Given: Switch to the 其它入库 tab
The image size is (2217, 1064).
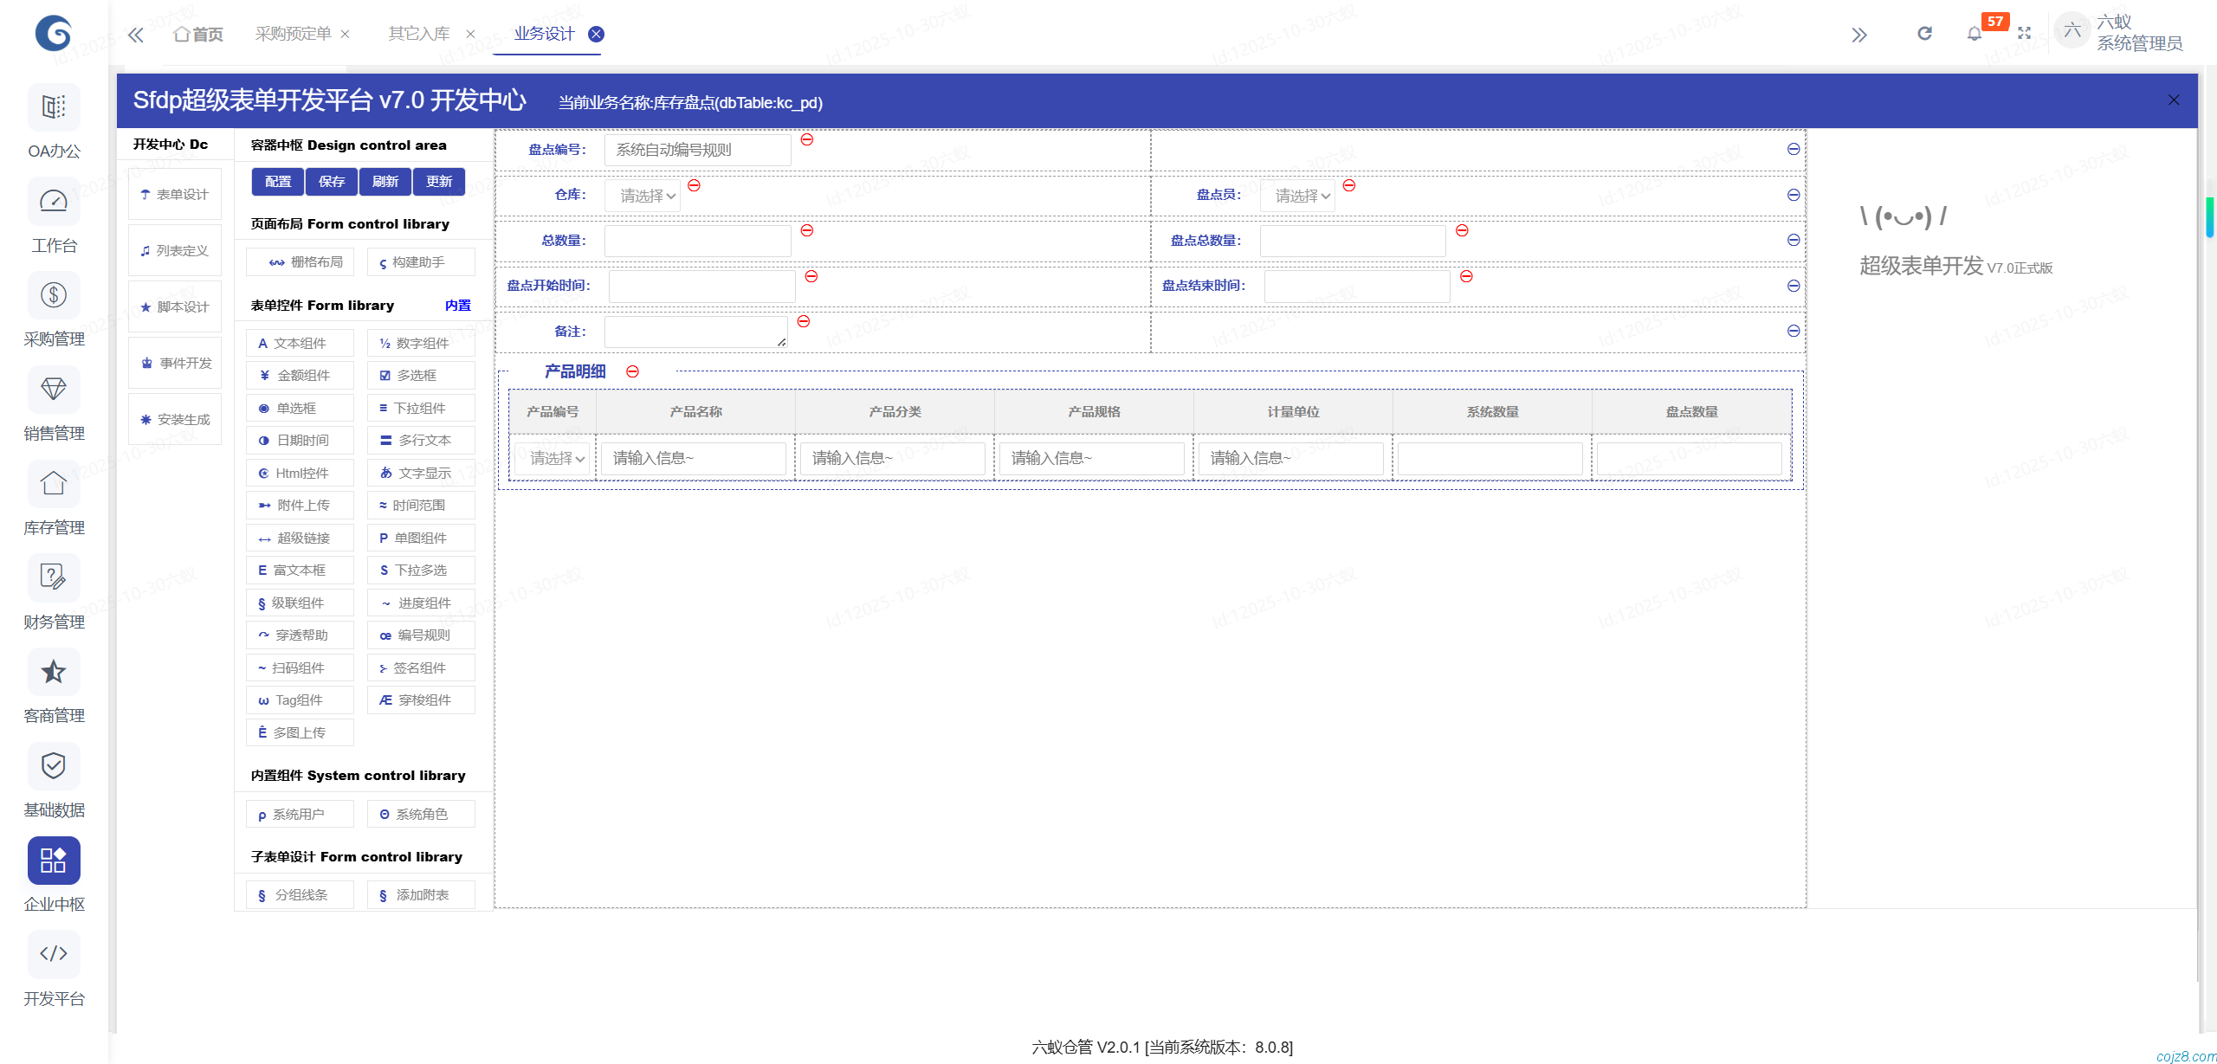Looking at the screenshot, I should pos(419,34).
